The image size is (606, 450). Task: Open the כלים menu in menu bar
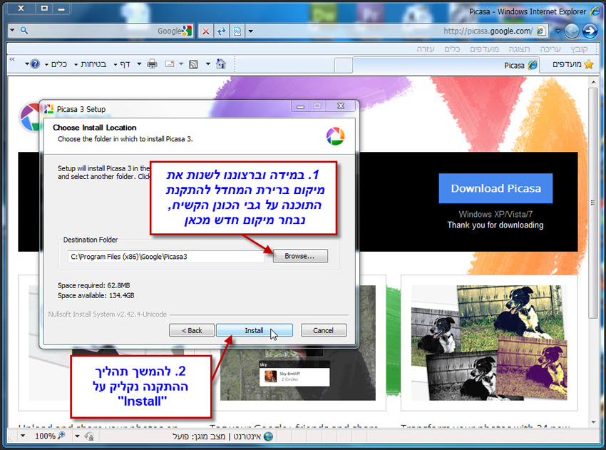tap(452, 49)
